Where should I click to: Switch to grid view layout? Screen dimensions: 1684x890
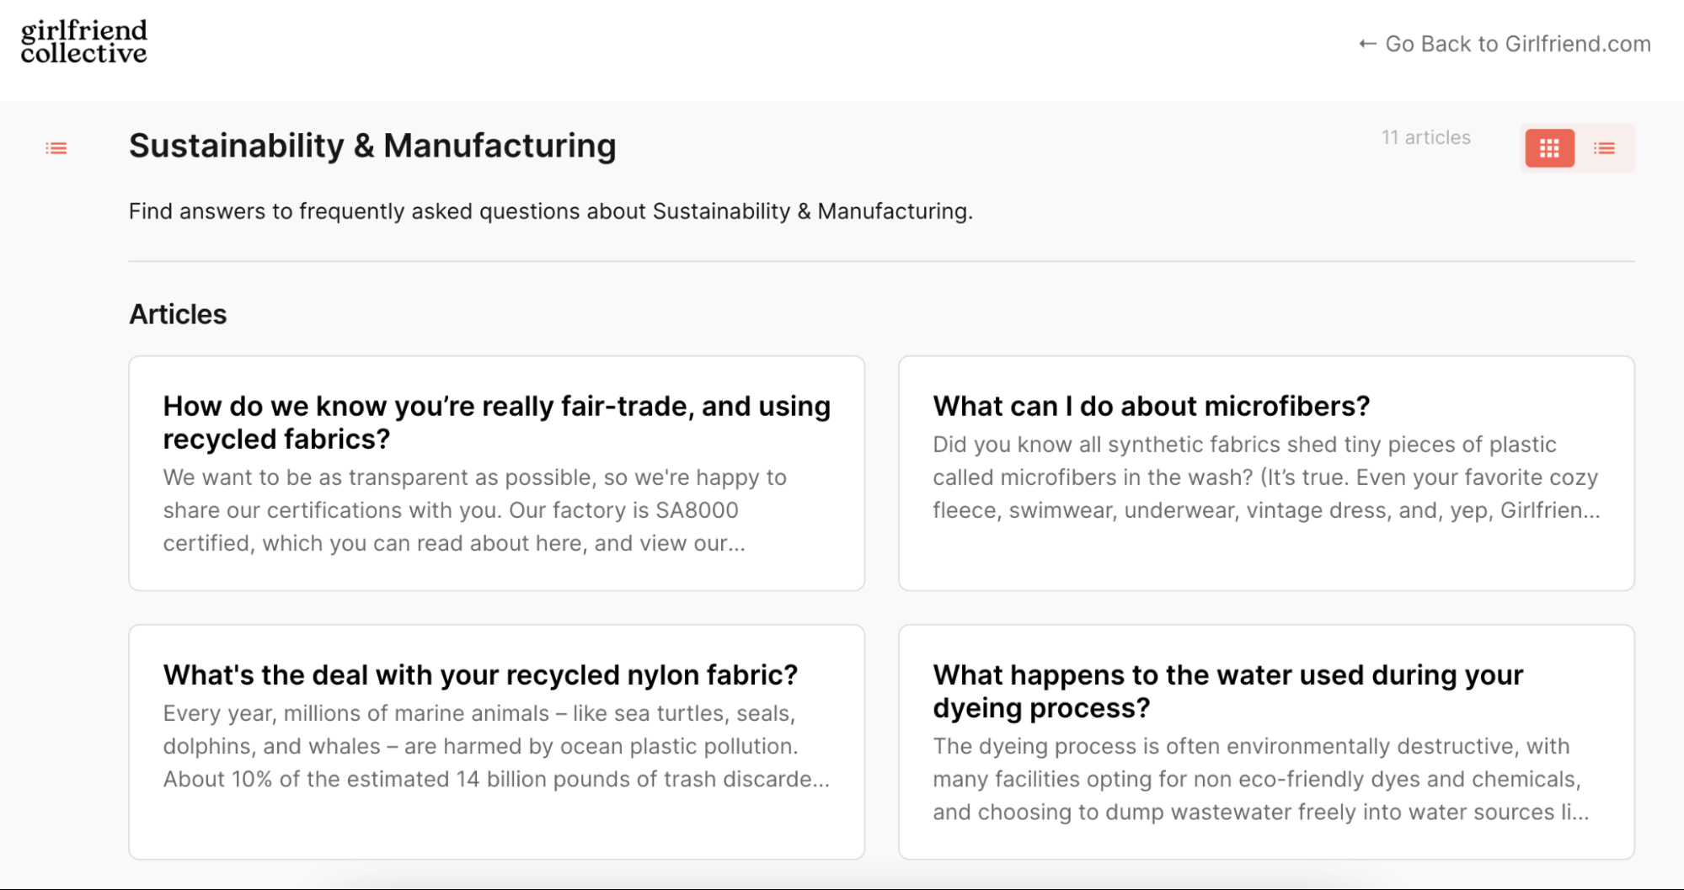tap(1549, 149)
